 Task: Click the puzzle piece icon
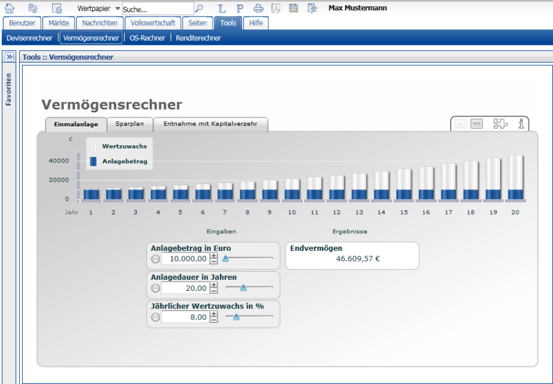coord(500,124)
